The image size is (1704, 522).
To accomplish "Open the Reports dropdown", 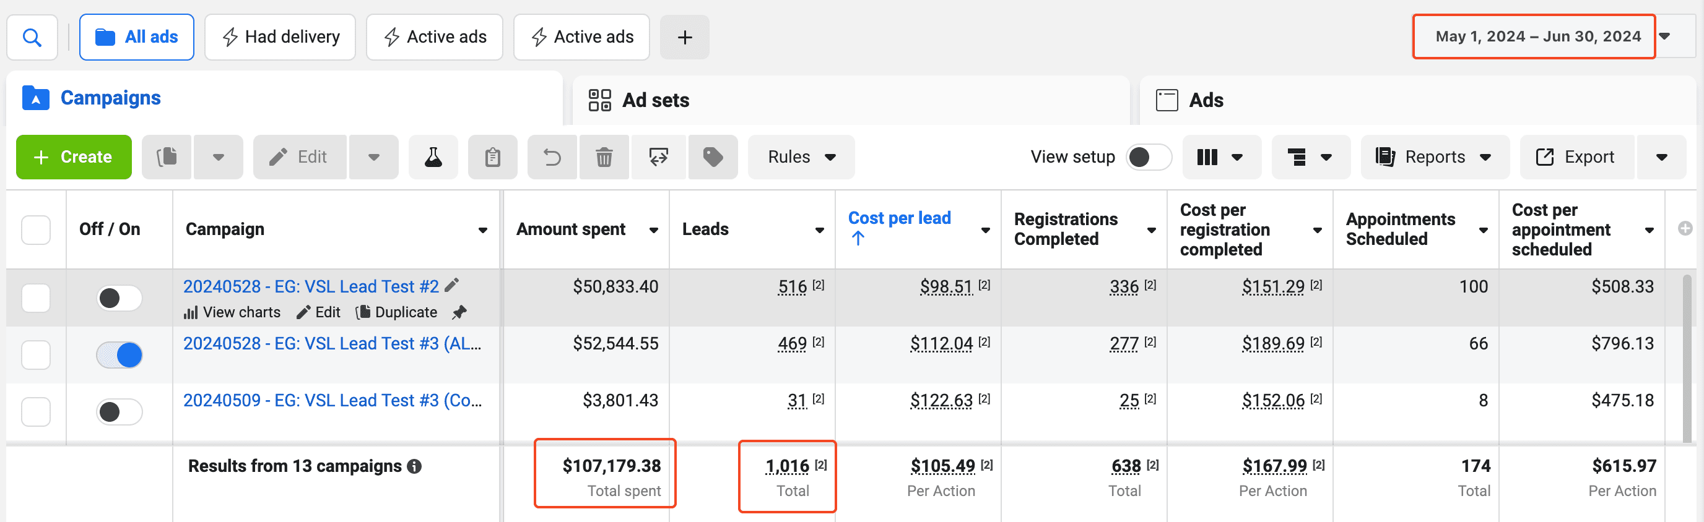I will [1435, 157].
